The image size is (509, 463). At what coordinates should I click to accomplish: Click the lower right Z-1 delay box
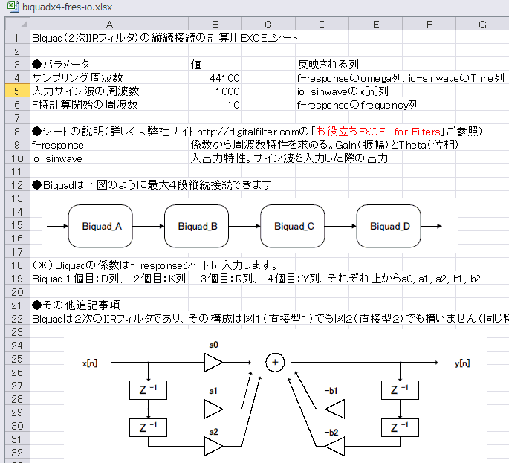click(x=400, y=427)
